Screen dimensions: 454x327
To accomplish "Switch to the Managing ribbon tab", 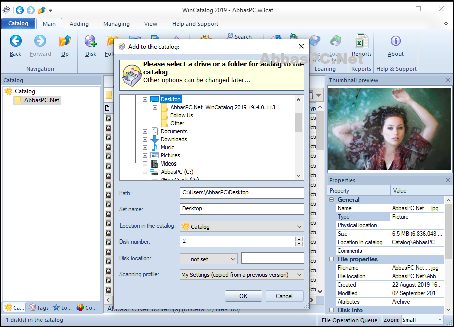I will point(116,24).
